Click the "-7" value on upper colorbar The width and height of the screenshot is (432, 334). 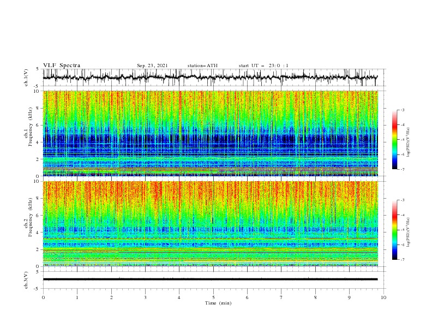pos(403,169)
